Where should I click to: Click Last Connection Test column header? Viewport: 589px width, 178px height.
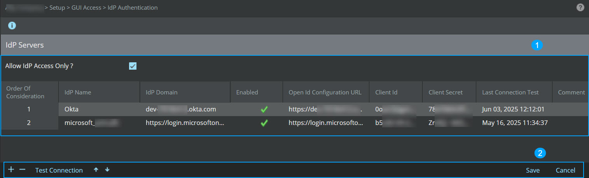[514, 92]
